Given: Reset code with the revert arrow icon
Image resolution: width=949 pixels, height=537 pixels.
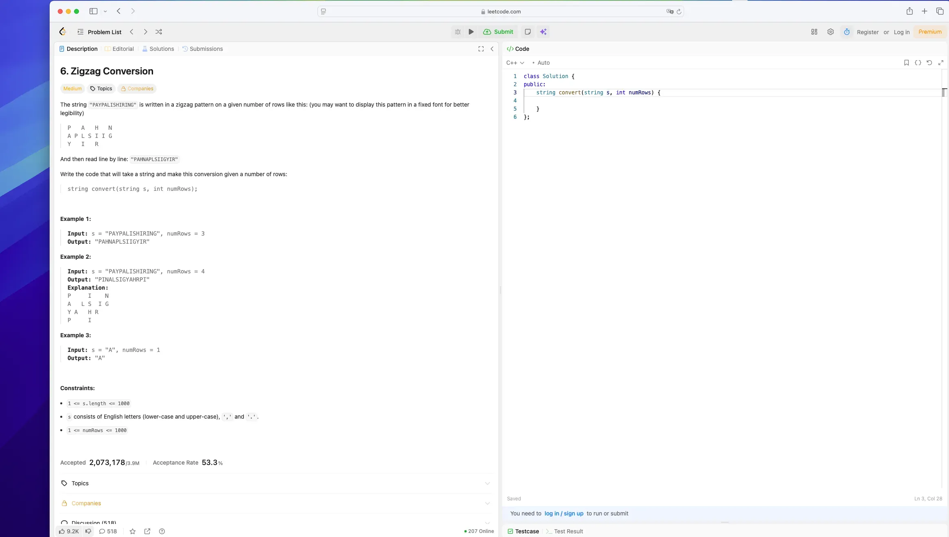Looking at the screenshot, I should point(929,63).
